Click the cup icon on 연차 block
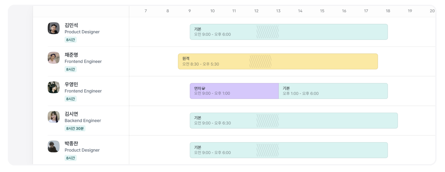Screen dimensions: 445x172 (203, 88)
